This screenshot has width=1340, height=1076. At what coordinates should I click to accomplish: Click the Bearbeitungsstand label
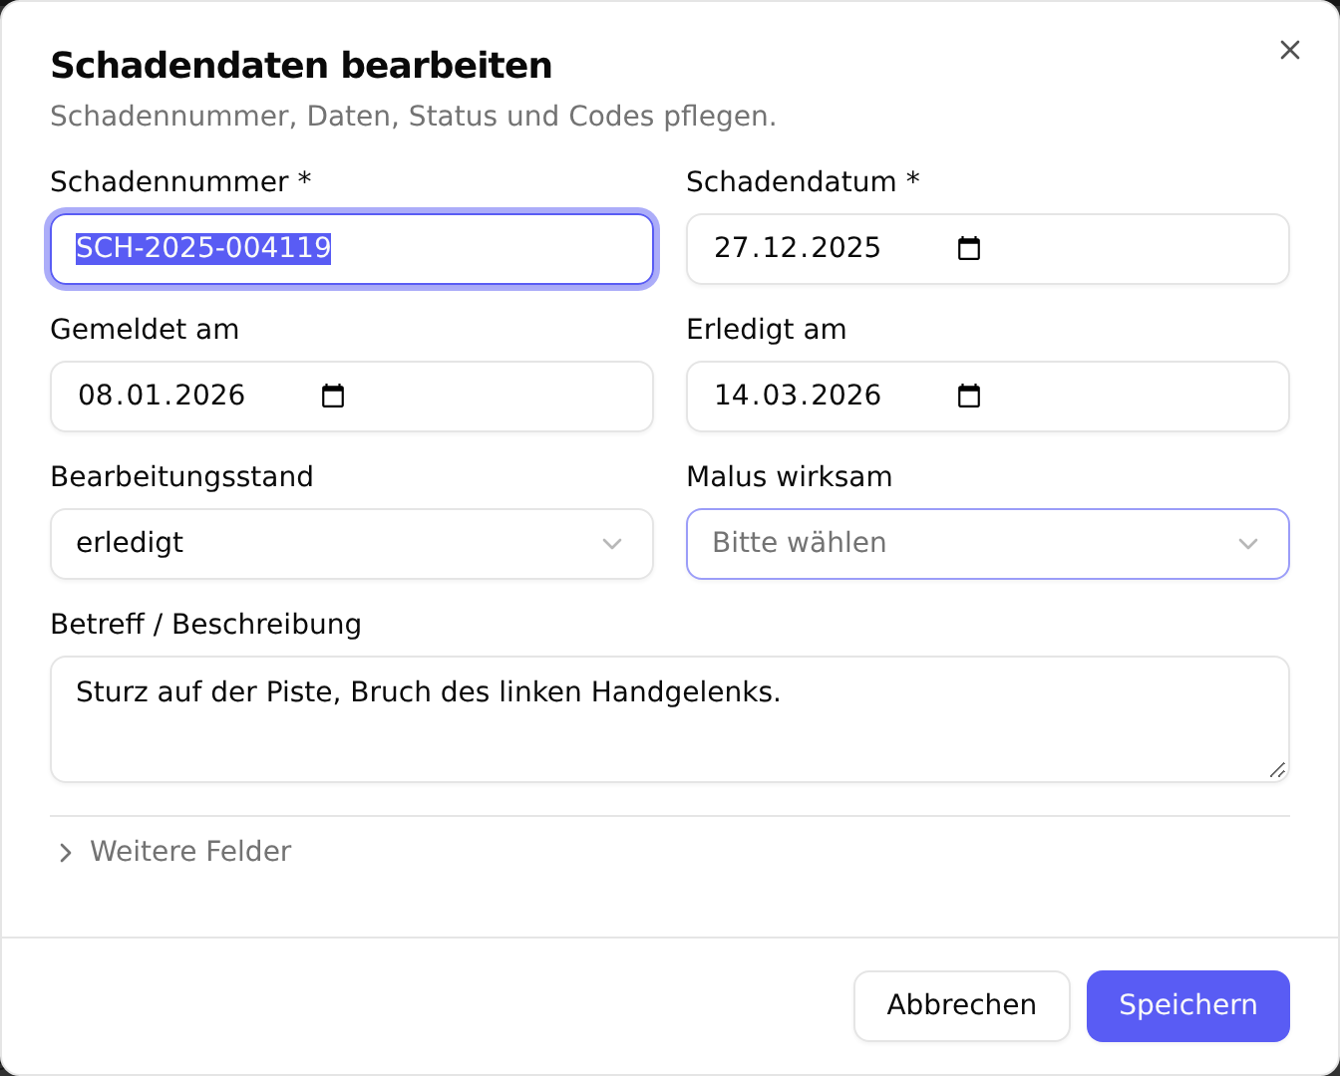point(182,477)
